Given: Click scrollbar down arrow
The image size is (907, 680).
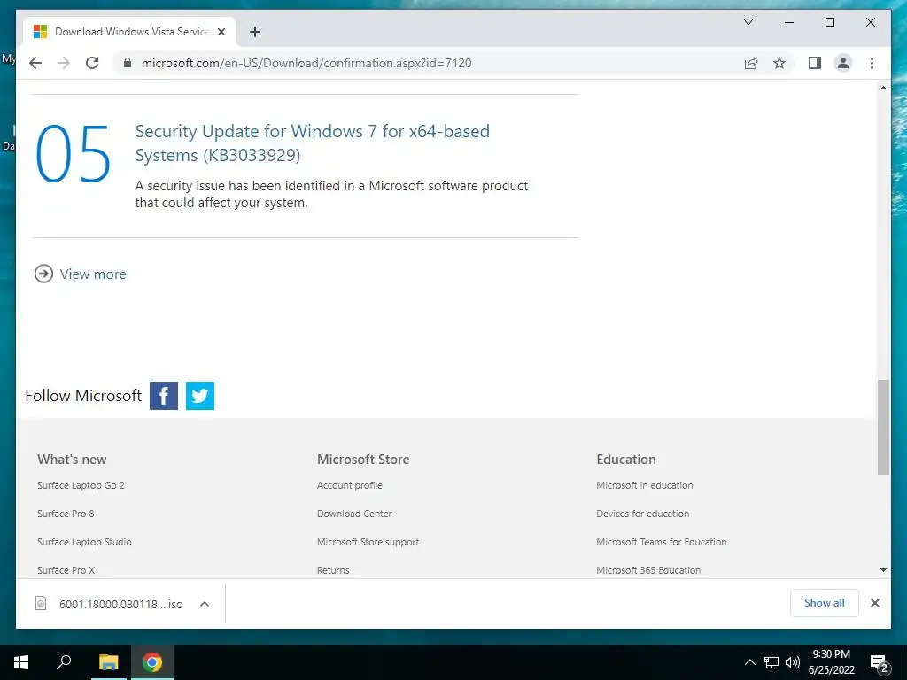Looking at the screenshot, I should [883, 570].
